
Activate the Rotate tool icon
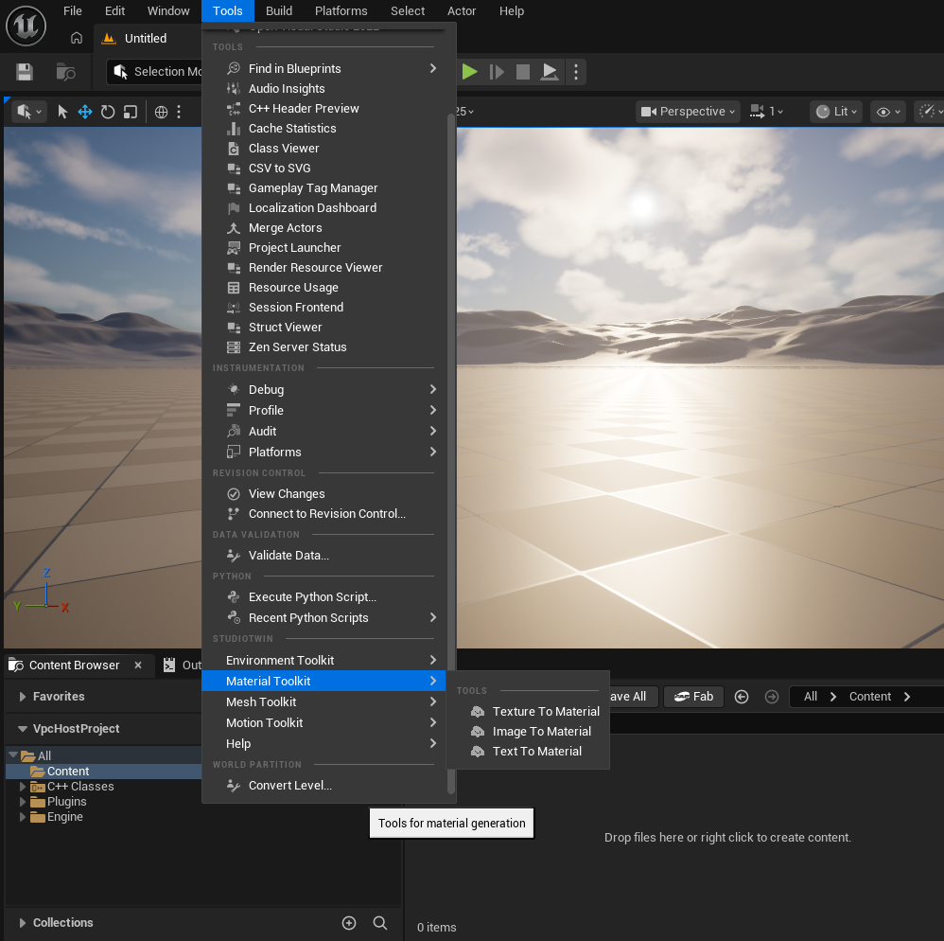coord(108,112)
